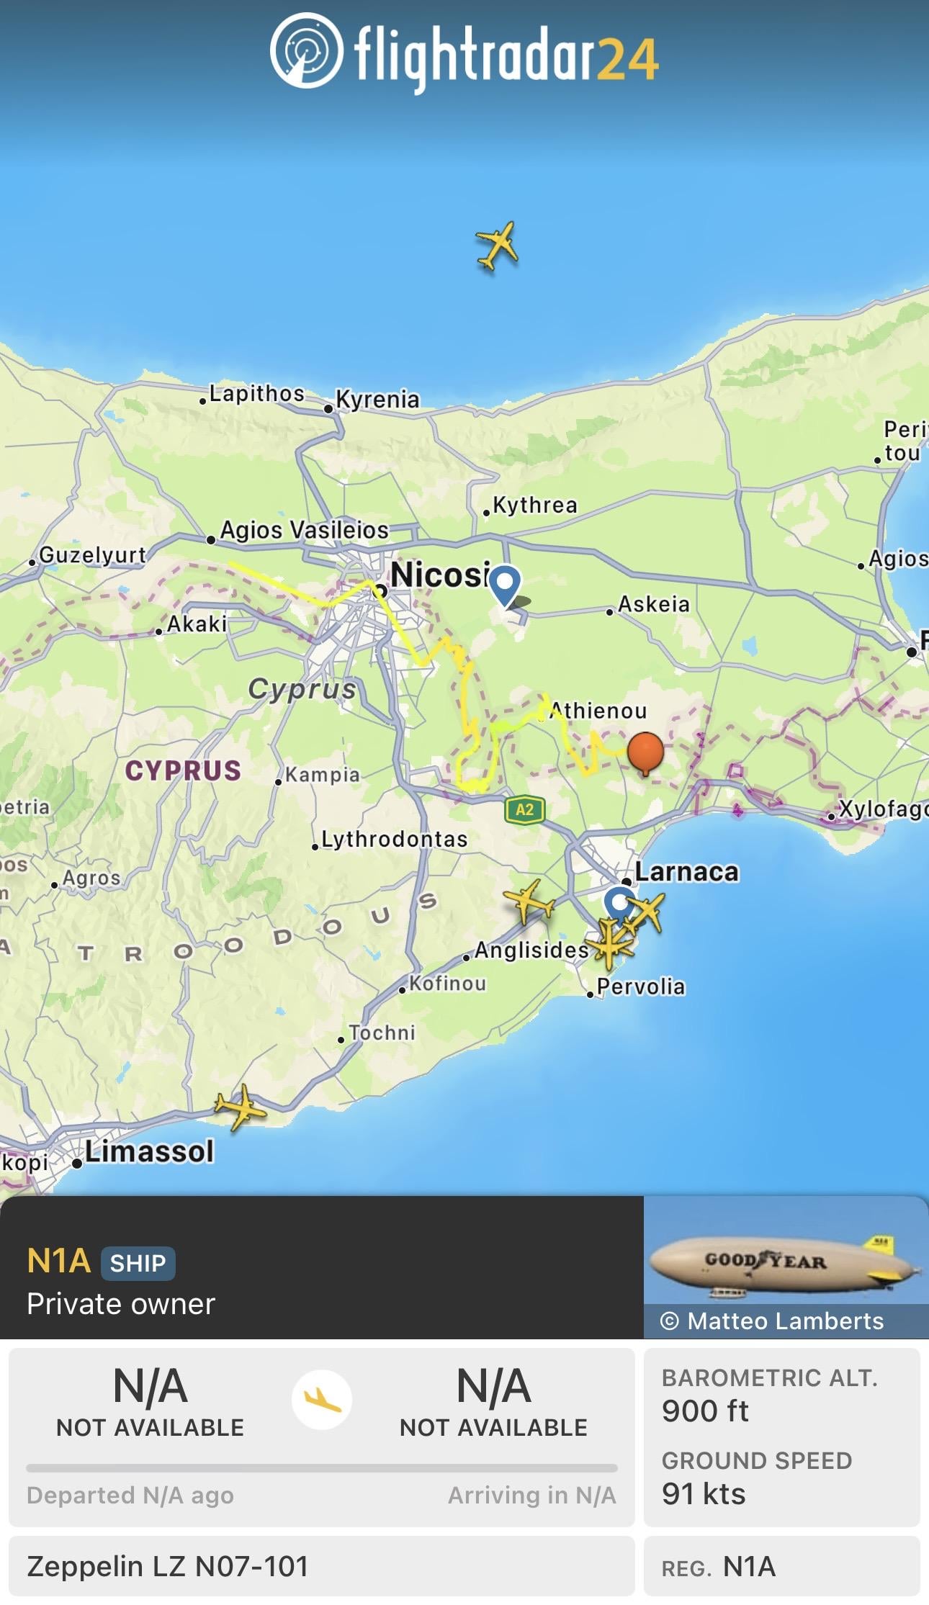Tap the REG. N1A registration field

781,1566
